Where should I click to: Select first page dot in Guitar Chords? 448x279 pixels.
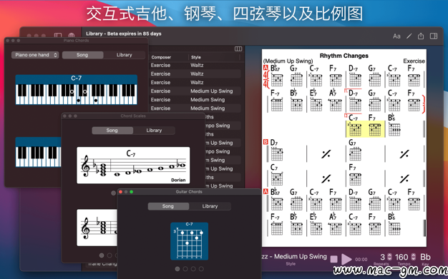click(177, 269)
